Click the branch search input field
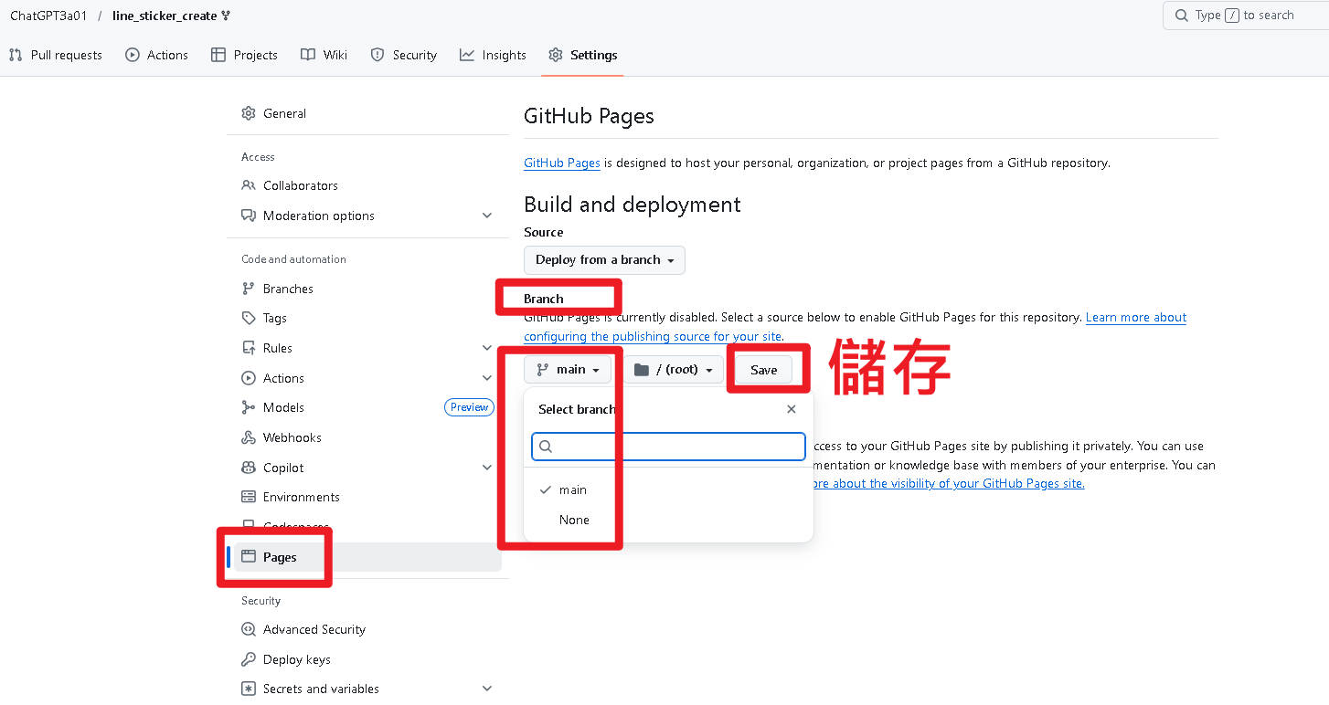 pos(667,447)
